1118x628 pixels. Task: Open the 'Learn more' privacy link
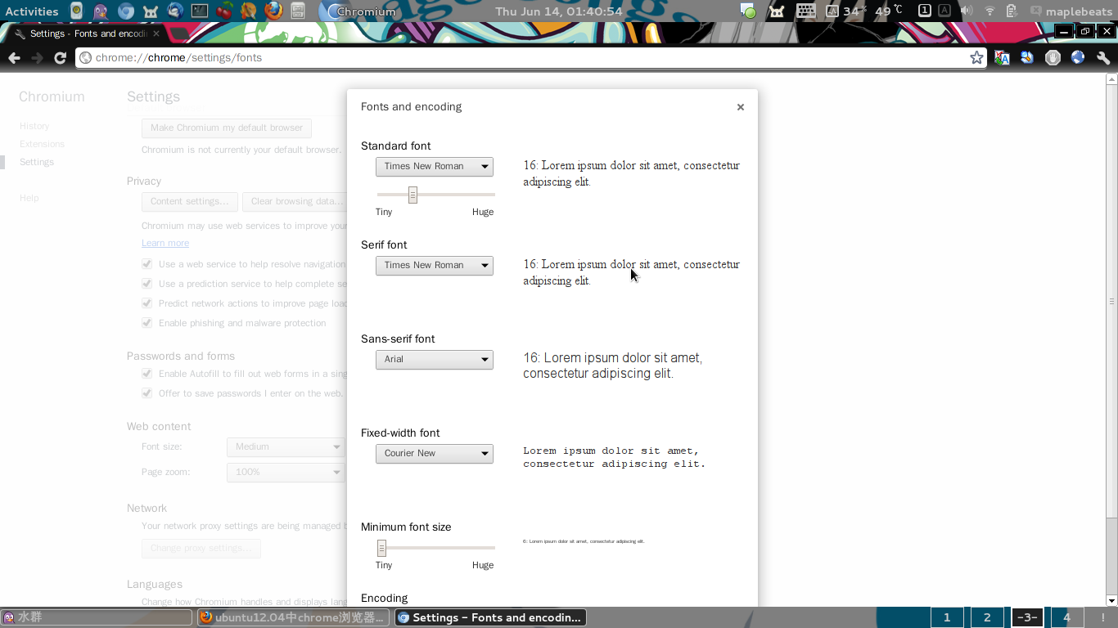click(165, 243)
